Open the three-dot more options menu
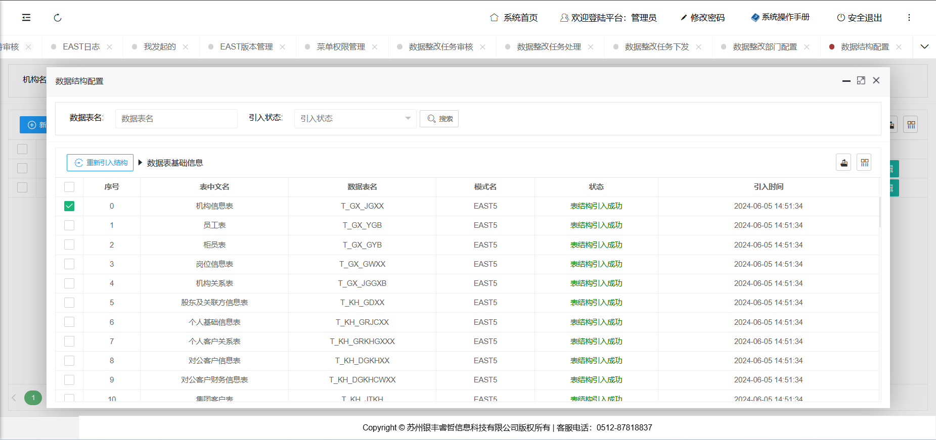 point(909,18)
